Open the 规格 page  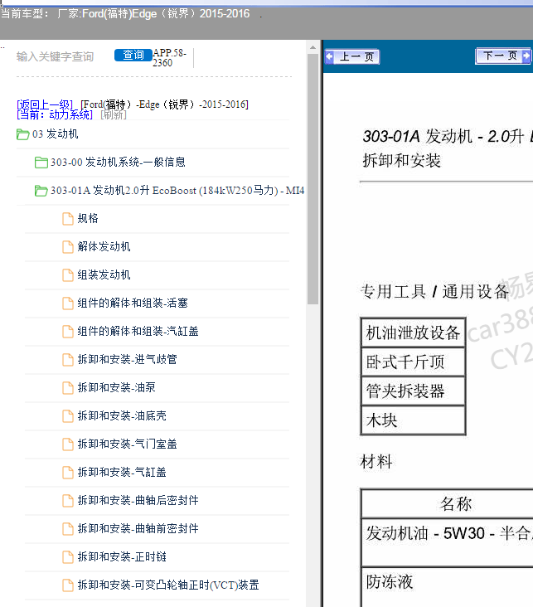coord(88,218)
